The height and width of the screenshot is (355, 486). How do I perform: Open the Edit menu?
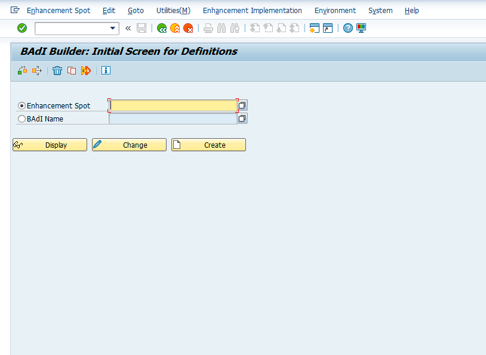coord(109,11)
